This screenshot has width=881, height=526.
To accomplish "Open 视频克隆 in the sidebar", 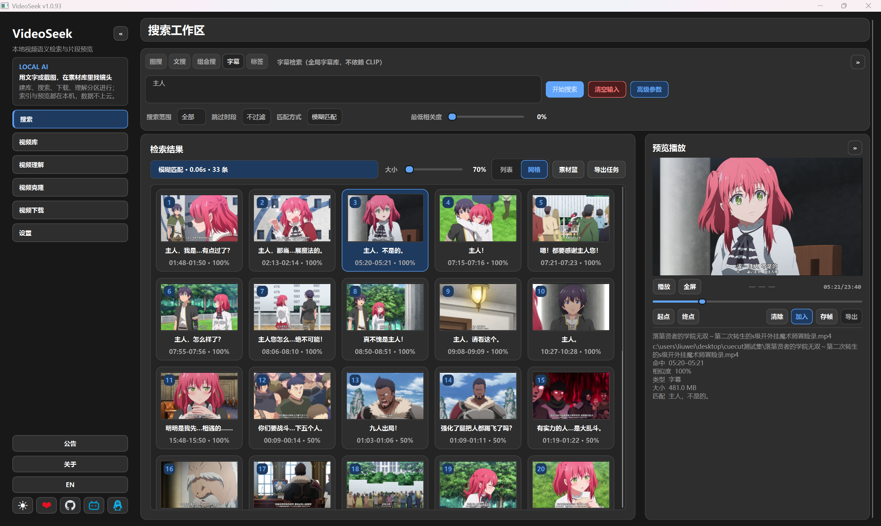I will coord(70,188).
